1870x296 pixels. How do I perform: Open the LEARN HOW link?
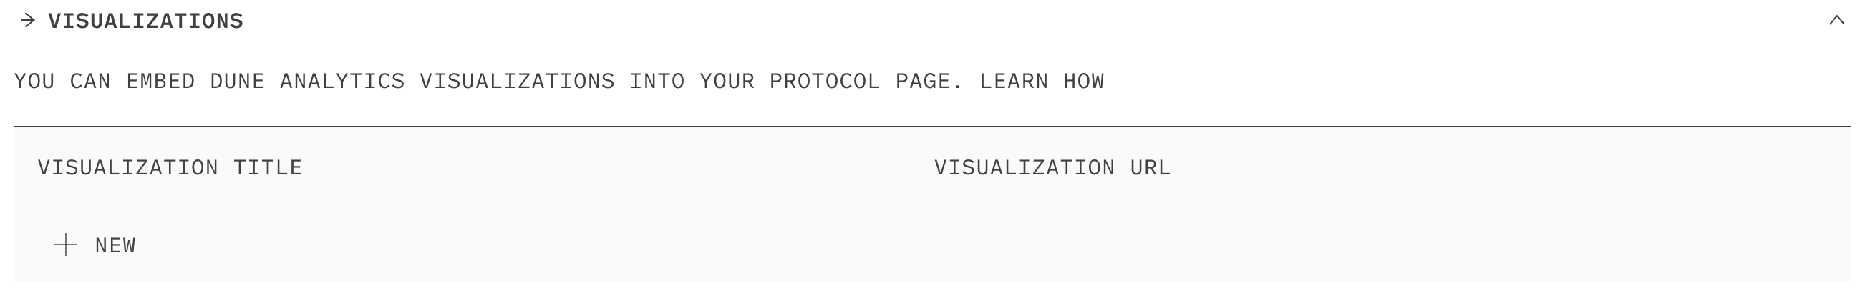[1042, 82]
